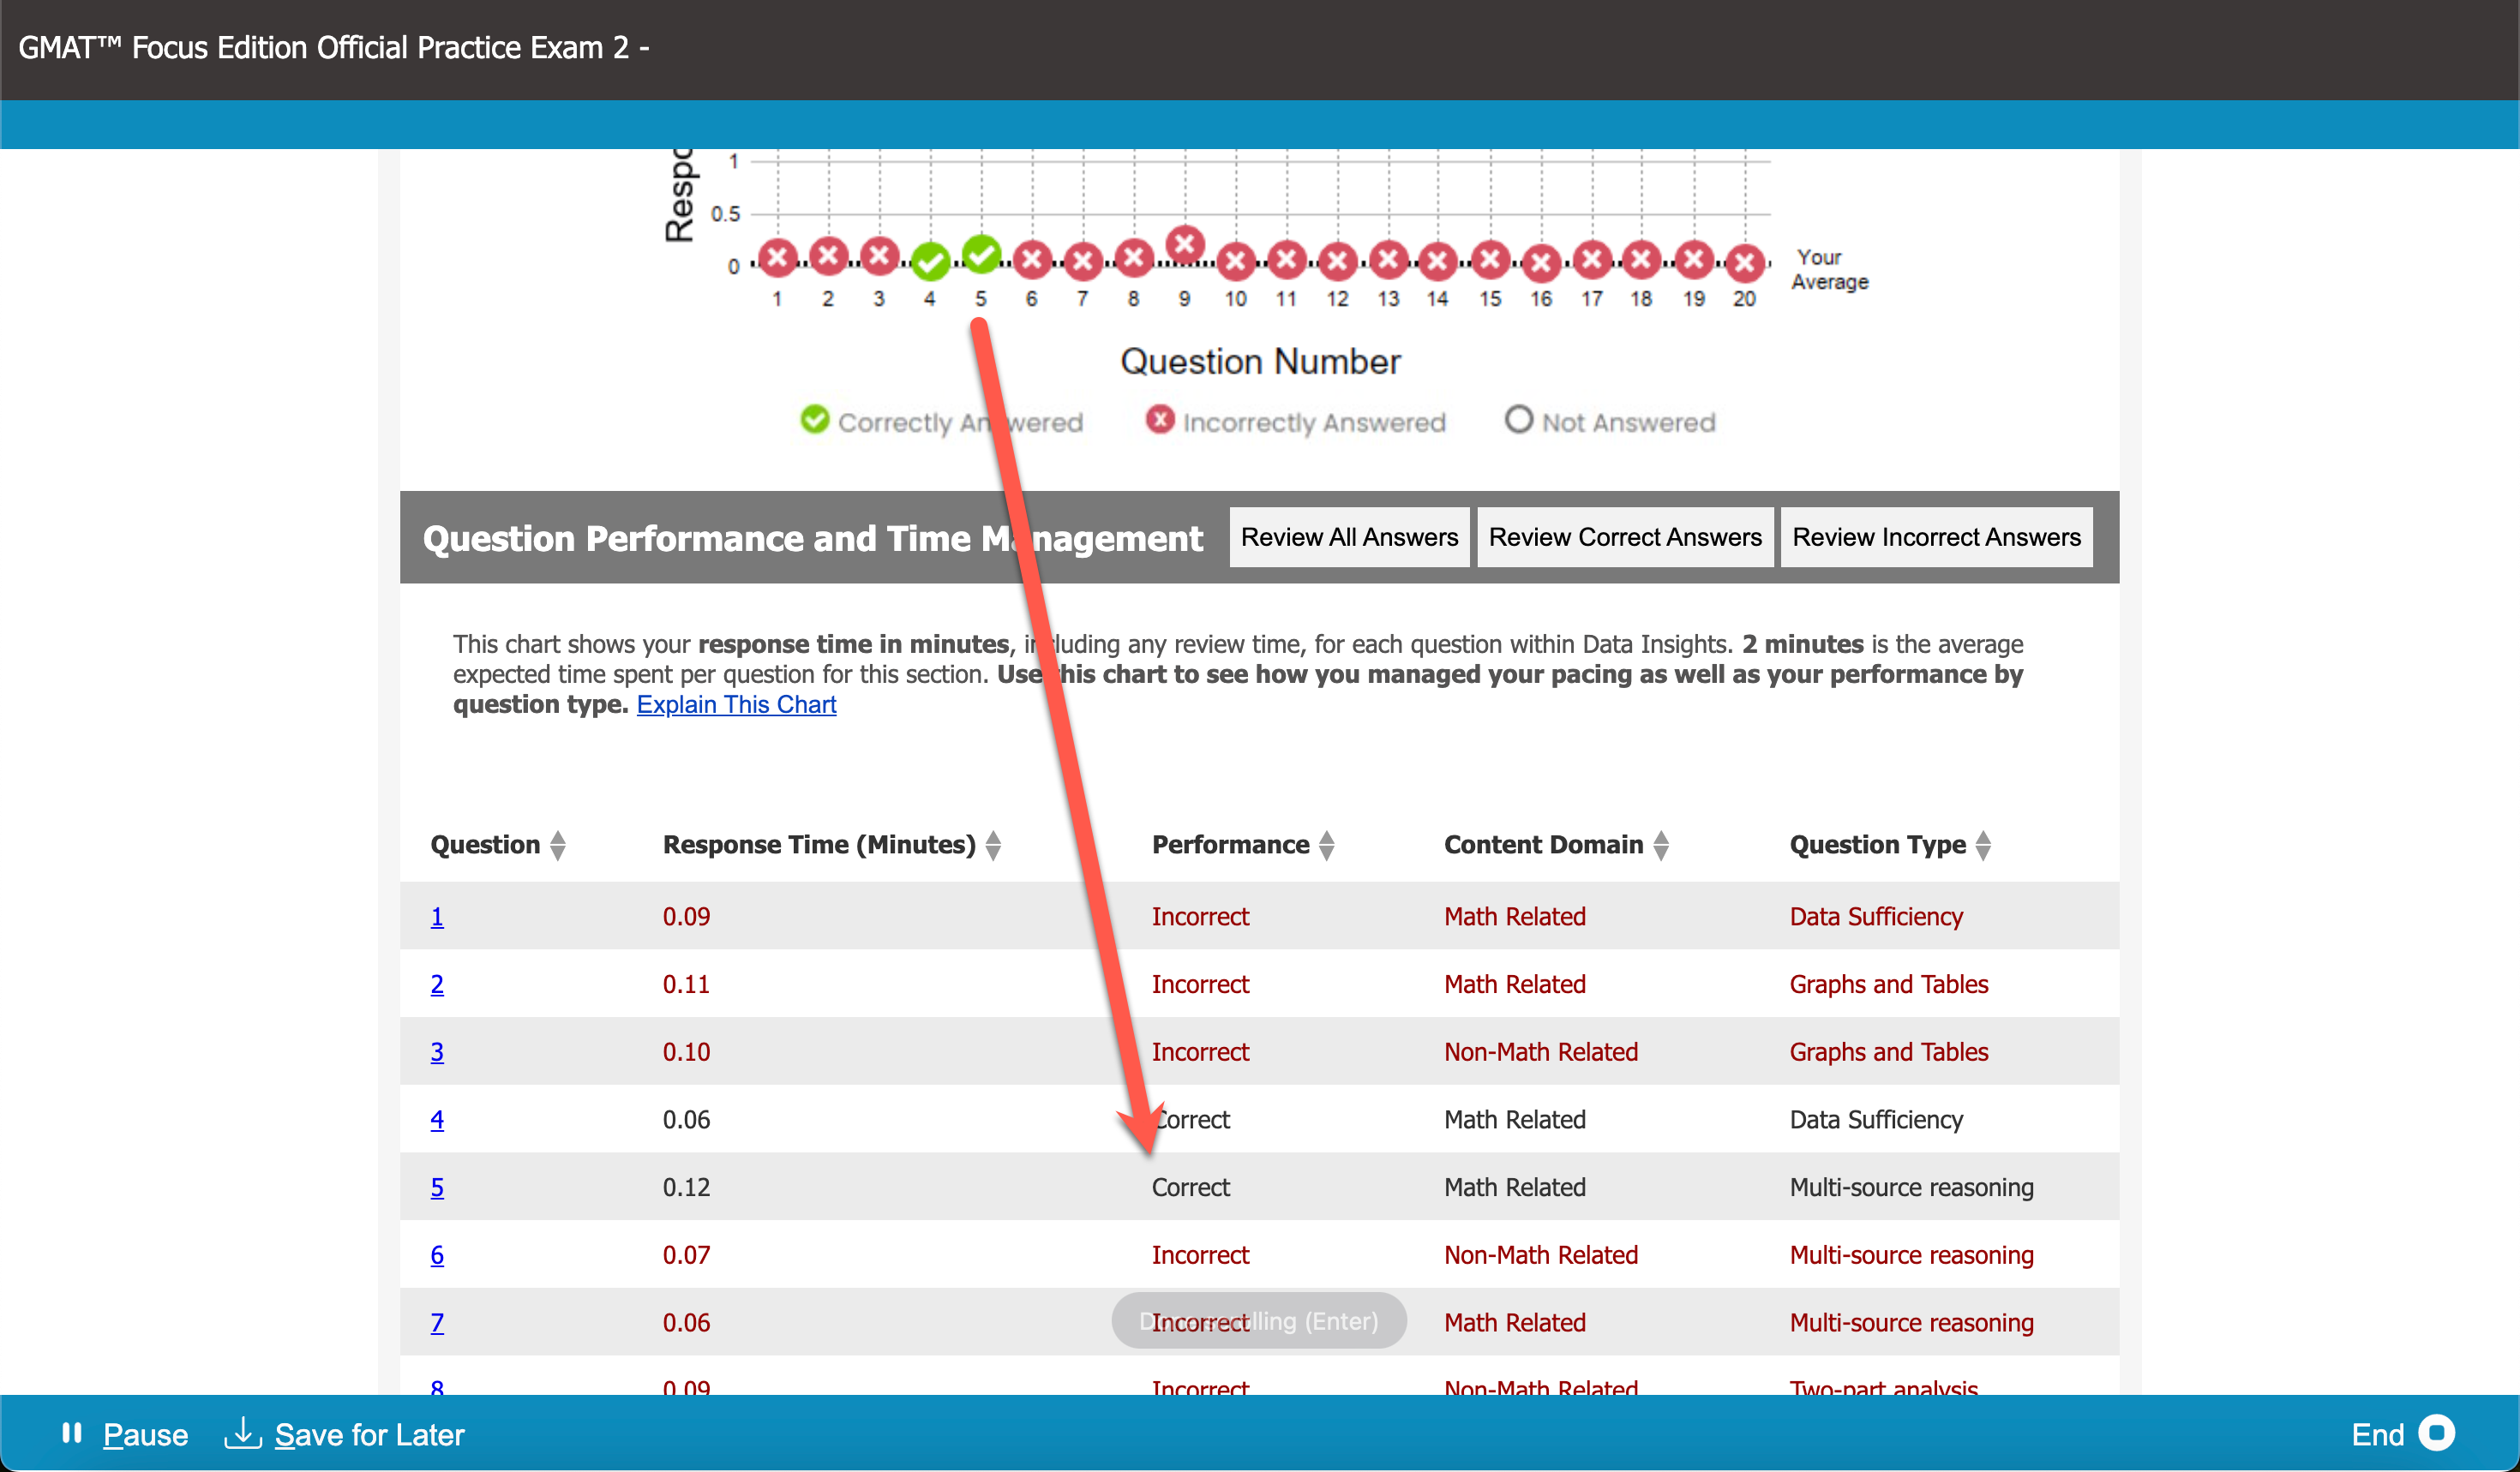
Task: Click the Question Number axis title
Action: pos(1260,362)
